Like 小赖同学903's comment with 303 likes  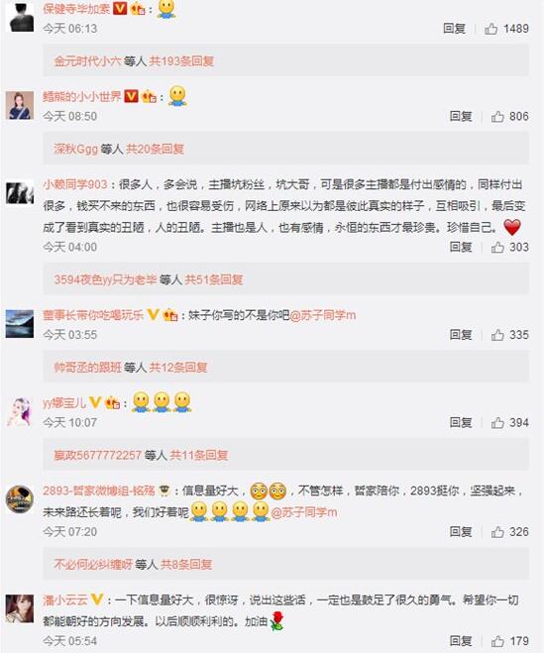(497, 248)
